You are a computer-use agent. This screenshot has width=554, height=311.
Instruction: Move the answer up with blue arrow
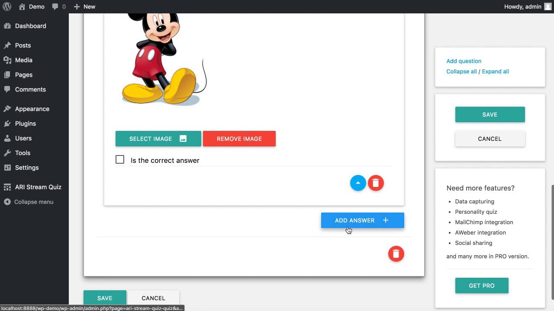358,183
